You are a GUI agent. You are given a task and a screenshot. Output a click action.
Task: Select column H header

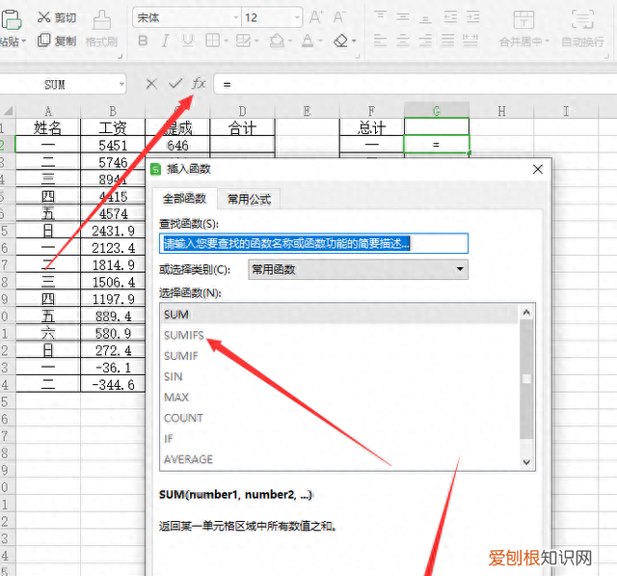(x=501, y=111)
